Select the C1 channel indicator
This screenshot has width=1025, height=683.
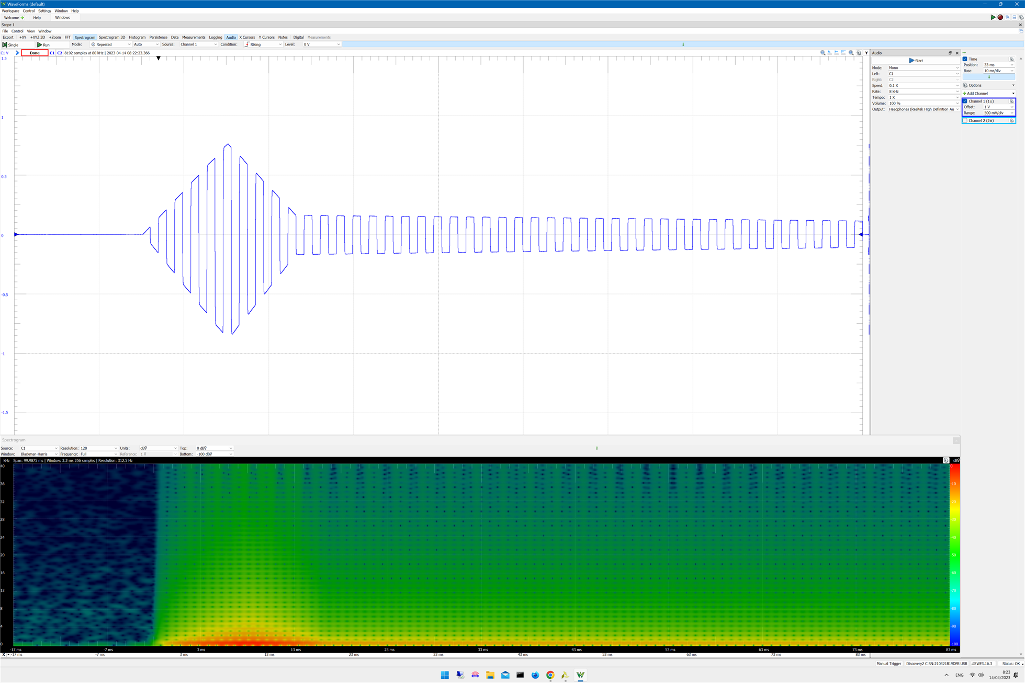pos(52,53)
